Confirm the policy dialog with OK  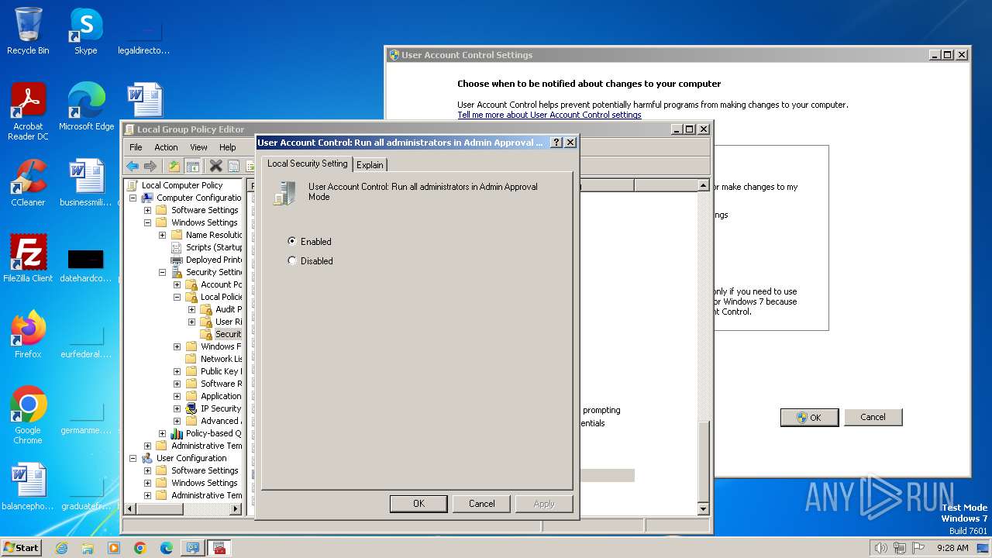418,504
